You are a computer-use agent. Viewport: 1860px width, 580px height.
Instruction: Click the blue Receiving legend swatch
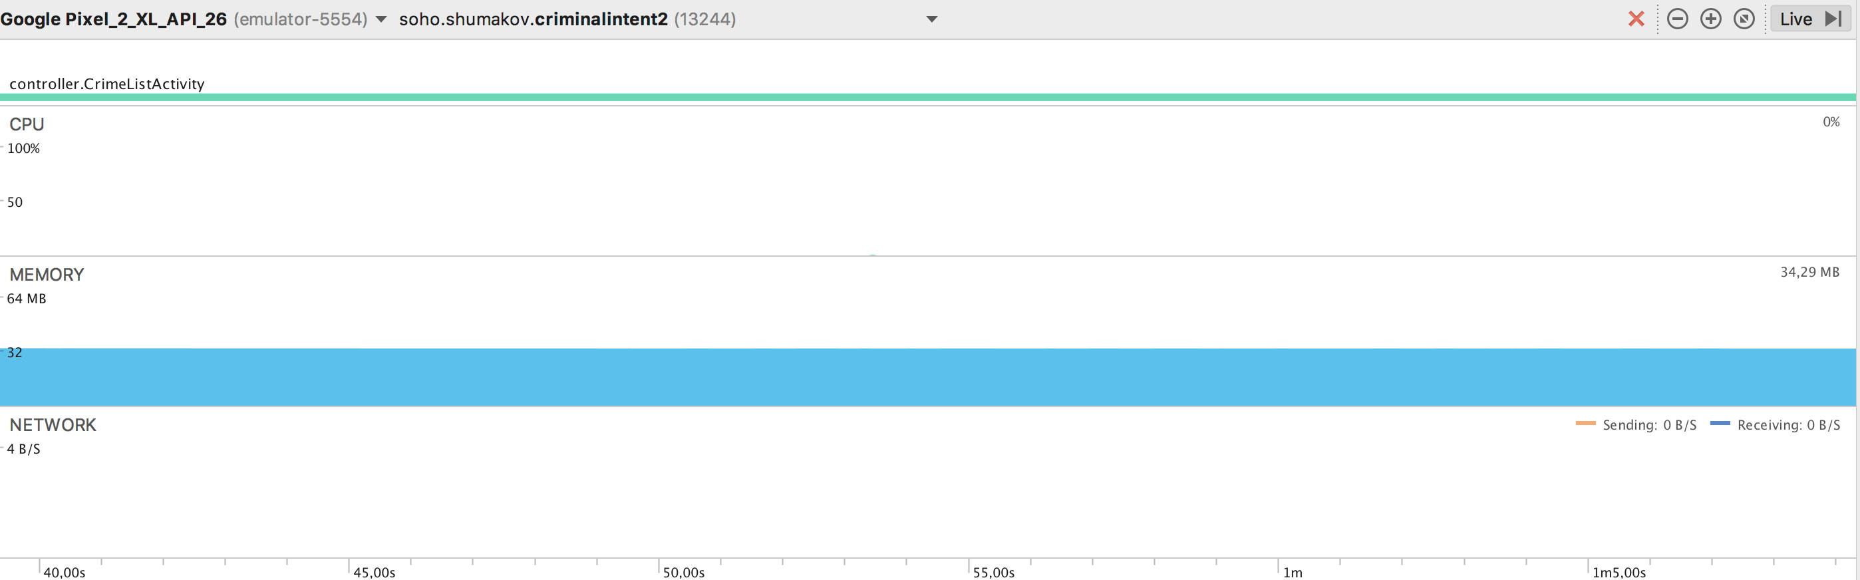pyautogui.click(x=1720, y=423)
